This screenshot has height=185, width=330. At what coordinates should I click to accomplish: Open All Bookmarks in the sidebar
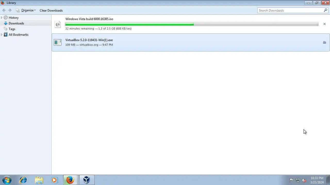(x=19, y=35)
